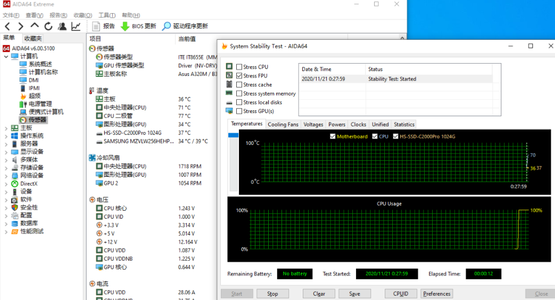Enable the Stress cache checkbox
The width and height of the screenshot is (555, 300).
pyautogui.click(x=239, y=84)
